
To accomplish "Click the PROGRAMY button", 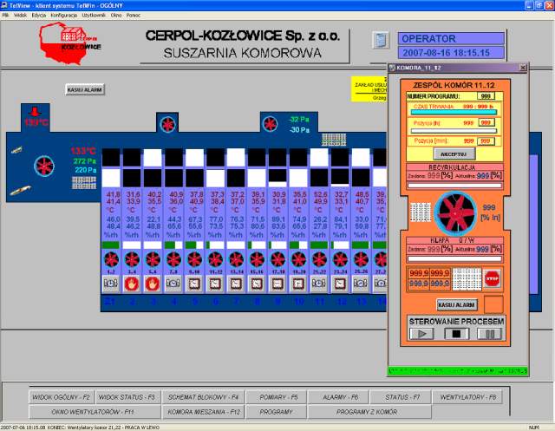I will [x=276, y=412].
